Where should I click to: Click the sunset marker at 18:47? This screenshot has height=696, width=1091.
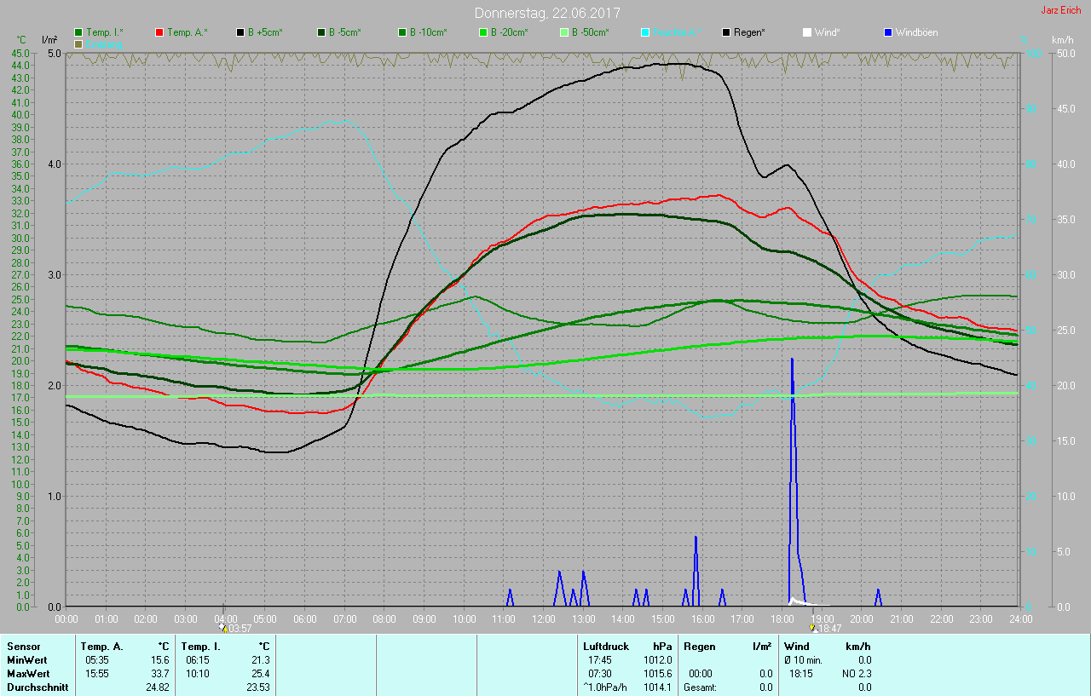pos(813,628)
